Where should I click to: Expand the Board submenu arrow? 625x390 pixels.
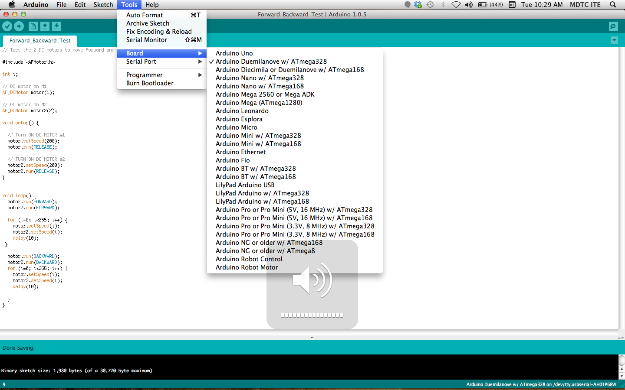pos(200,53)
